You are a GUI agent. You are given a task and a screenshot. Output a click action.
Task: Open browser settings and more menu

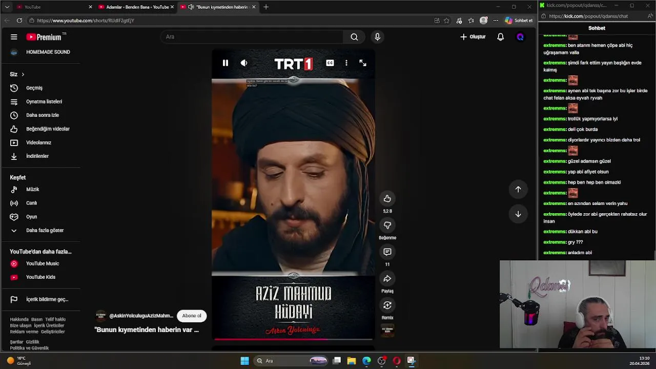click(496, 20)
